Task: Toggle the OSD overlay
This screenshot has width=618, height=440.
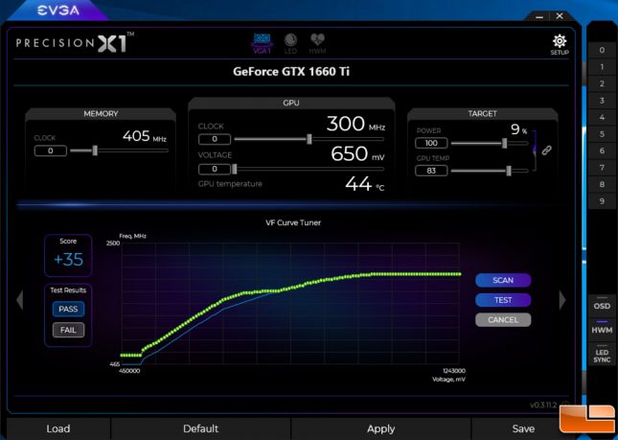Action: tap(602, 305)
